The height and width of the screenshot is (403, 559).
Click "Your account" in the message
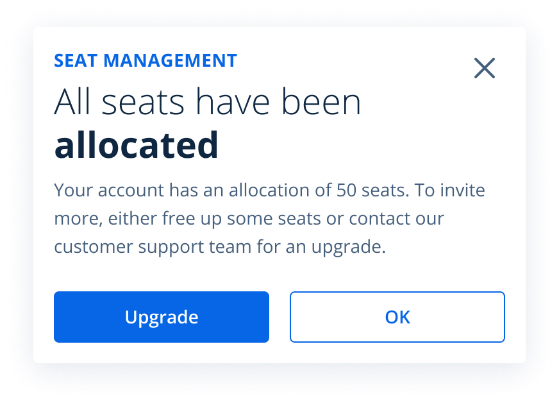coord(108,191)
